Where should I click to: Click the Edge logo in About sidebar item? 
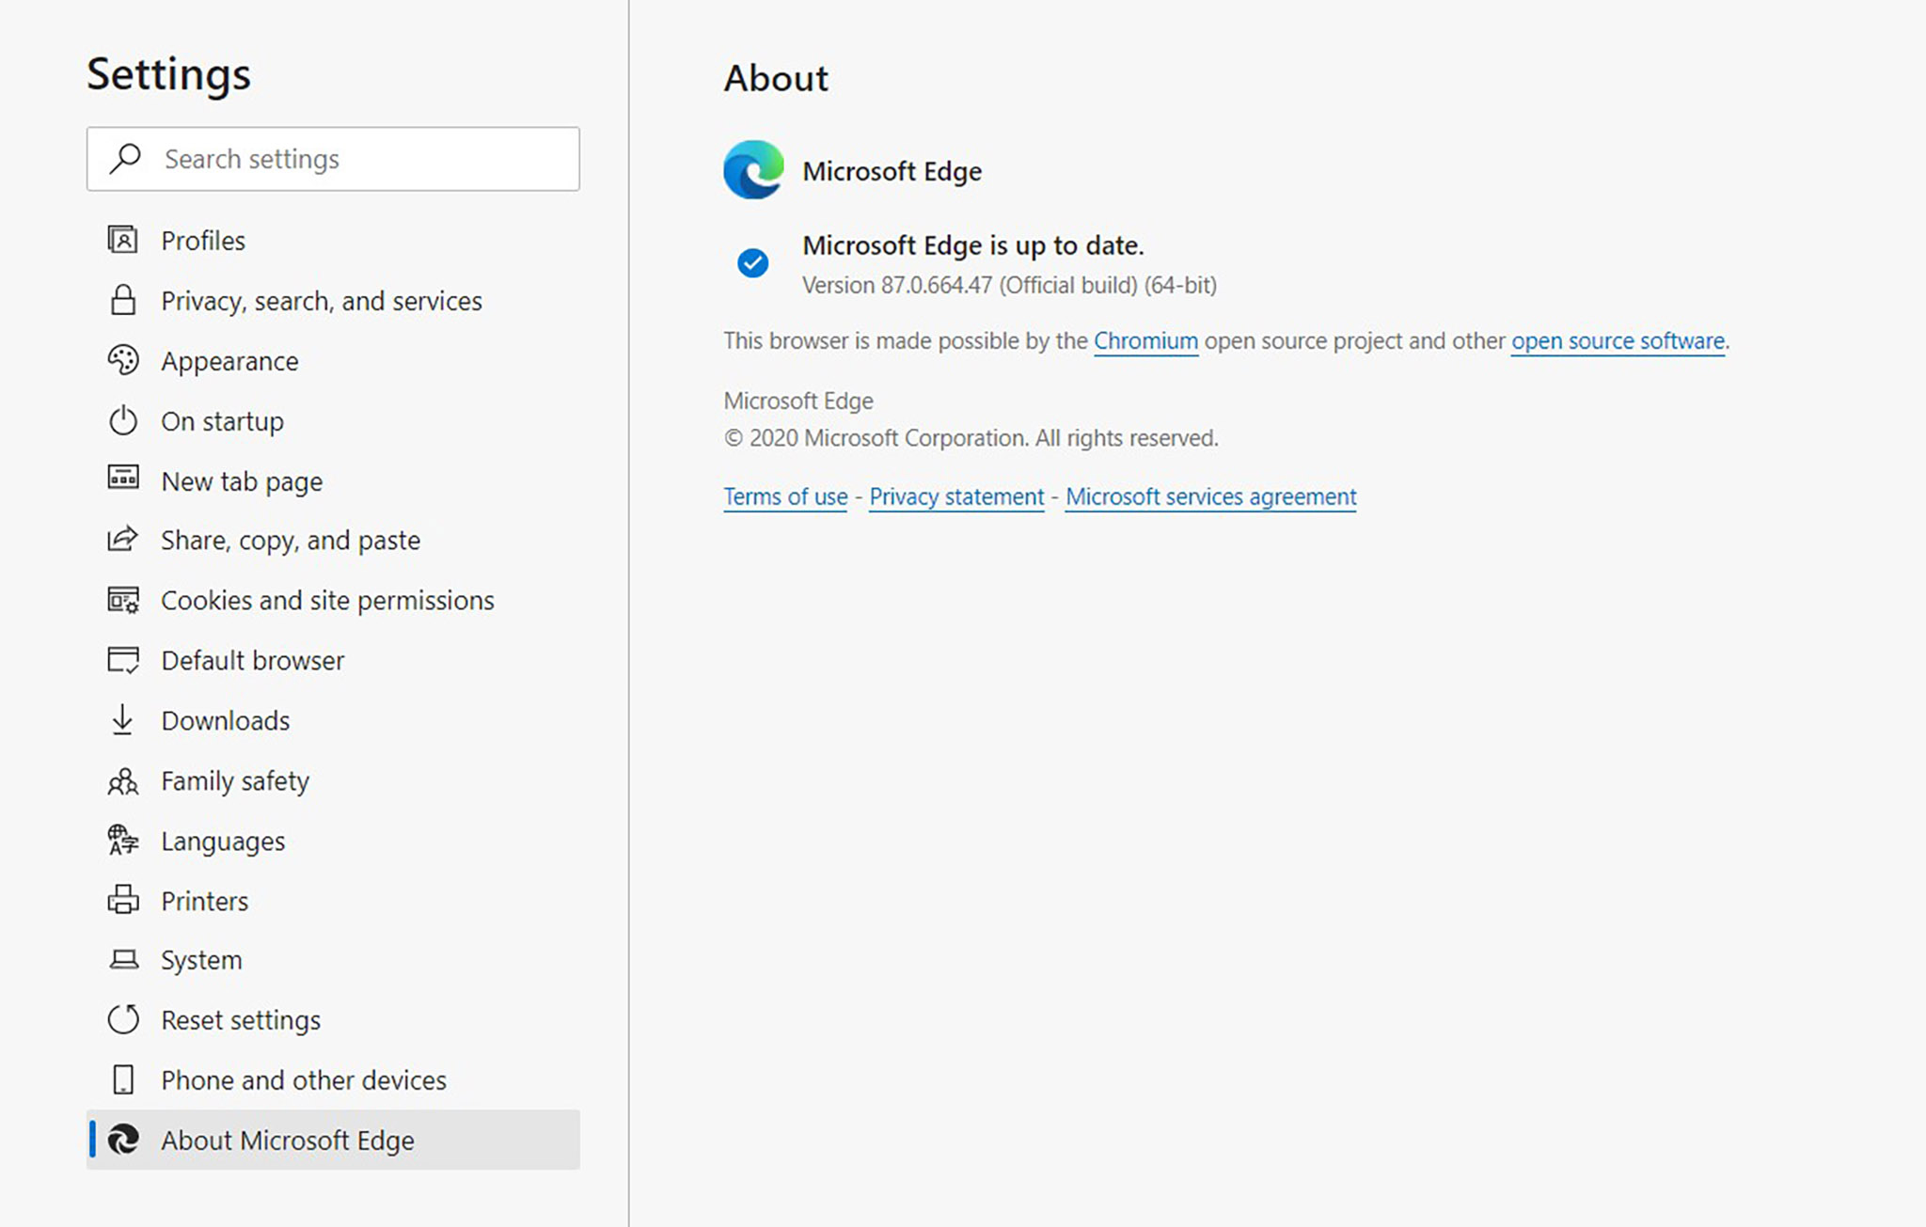123,1140
